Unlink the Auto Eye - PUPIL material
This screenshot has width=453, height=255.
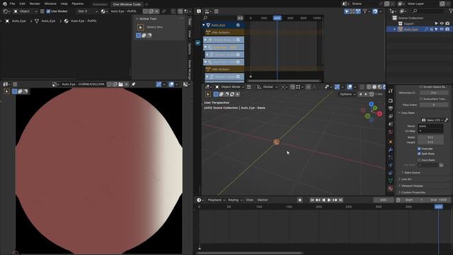click(x=157, y=11)
